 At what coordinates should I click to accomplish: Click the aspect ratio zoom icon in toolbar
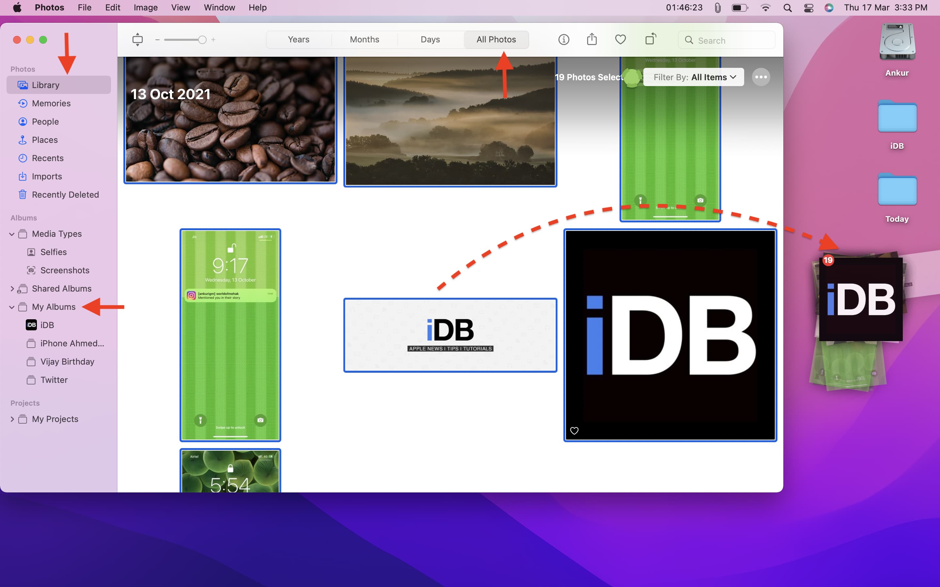point(137,39)
